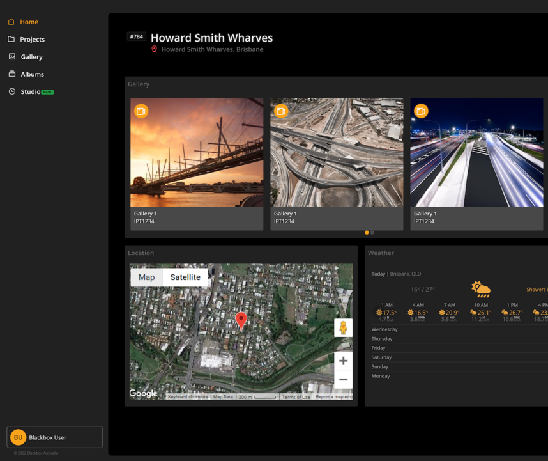Click the Google logo on the map
The width and height of the screenshot is (548, 461).
point(143,393)
